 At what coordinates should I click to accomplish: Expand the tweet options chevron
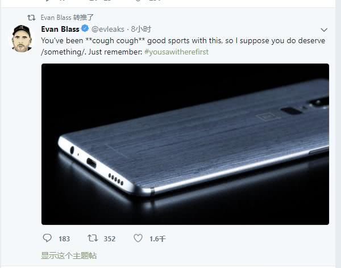(324, 30)
